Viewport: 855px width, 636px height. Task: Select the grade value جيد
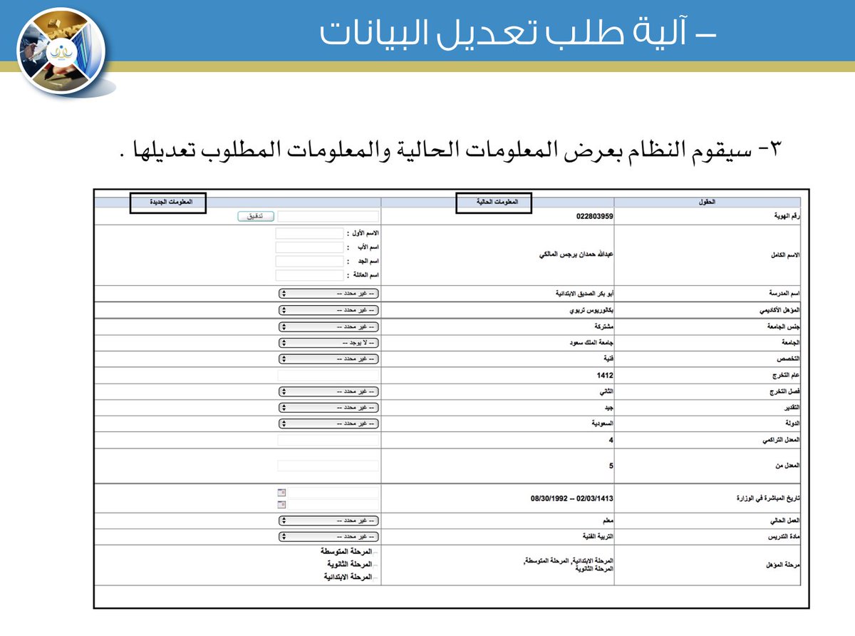click(x=609, y=407)
